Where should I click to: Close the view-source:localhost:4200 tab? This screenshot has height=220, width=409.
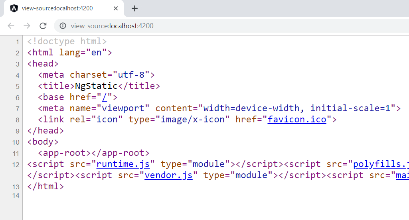tap(116, 8)
